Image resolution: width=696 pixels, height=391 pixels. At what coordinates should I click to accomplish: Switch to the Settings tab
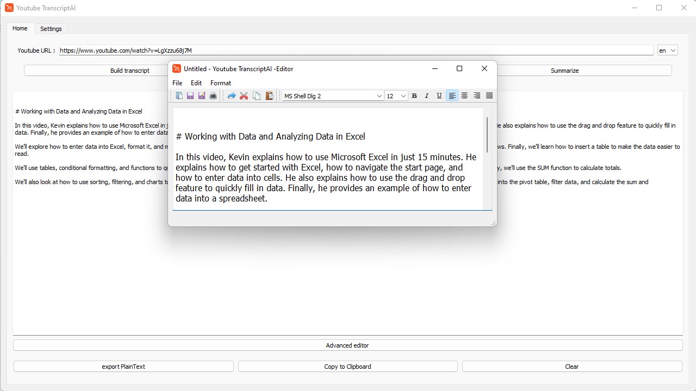(x=51, y=29)
